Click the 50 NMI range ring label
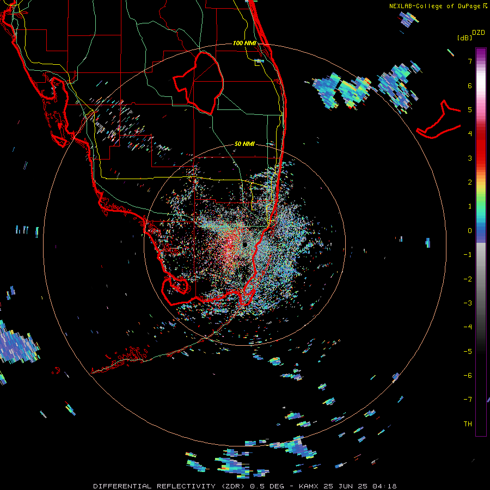The height and width of the screenshot is (490, 490). click(244, 144)
